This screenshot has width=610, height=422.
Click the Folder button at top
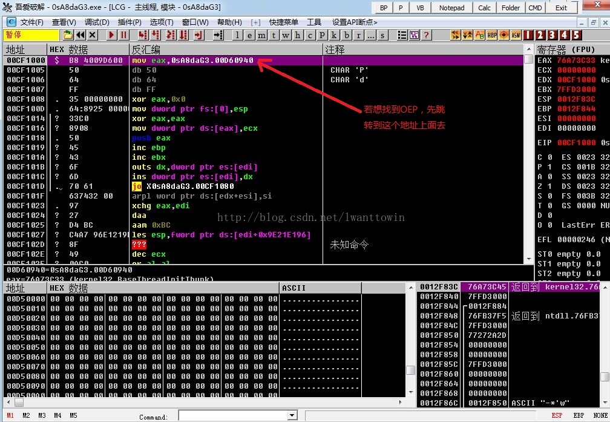511,8
